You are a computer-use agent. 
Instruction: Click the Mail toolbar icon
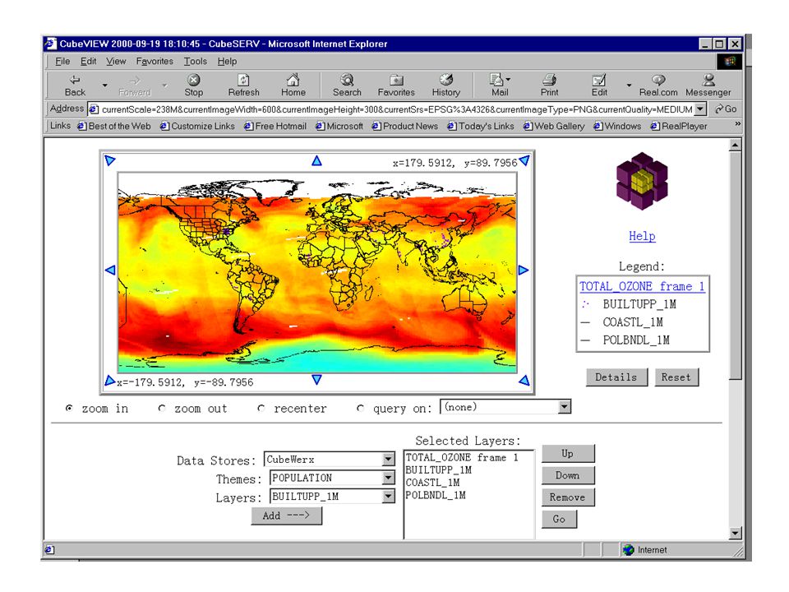coord(500,85)
